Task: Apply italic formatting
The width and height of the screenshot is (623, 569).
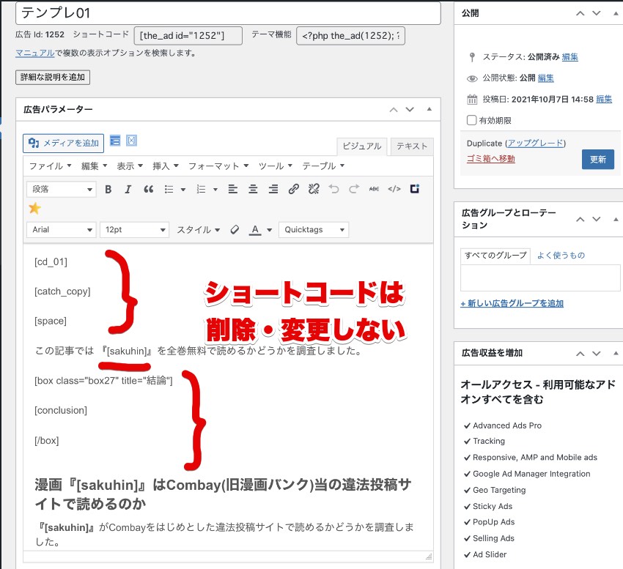Action: click(126, 189)
